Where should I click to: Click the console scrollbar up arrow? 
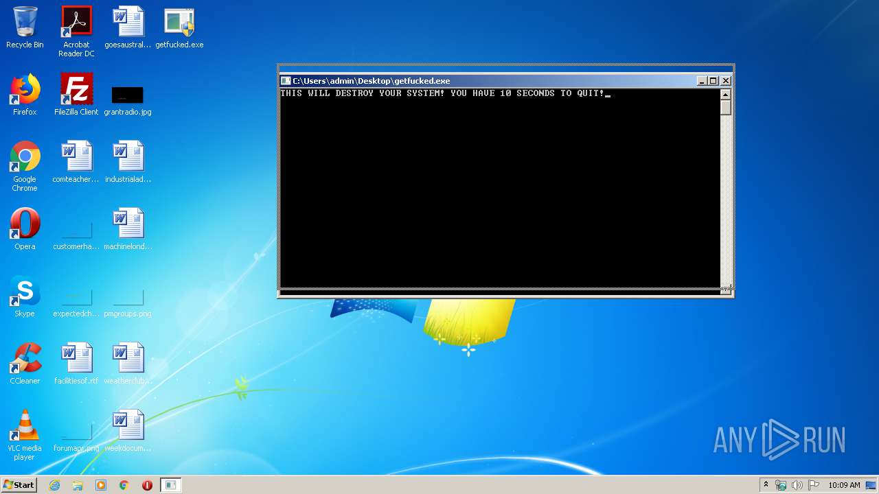tap(726, 94)
